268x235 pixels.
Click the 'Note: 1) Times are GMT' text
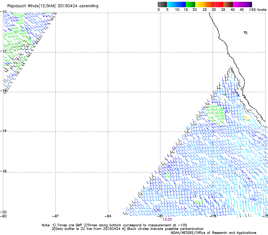point(62,225)
